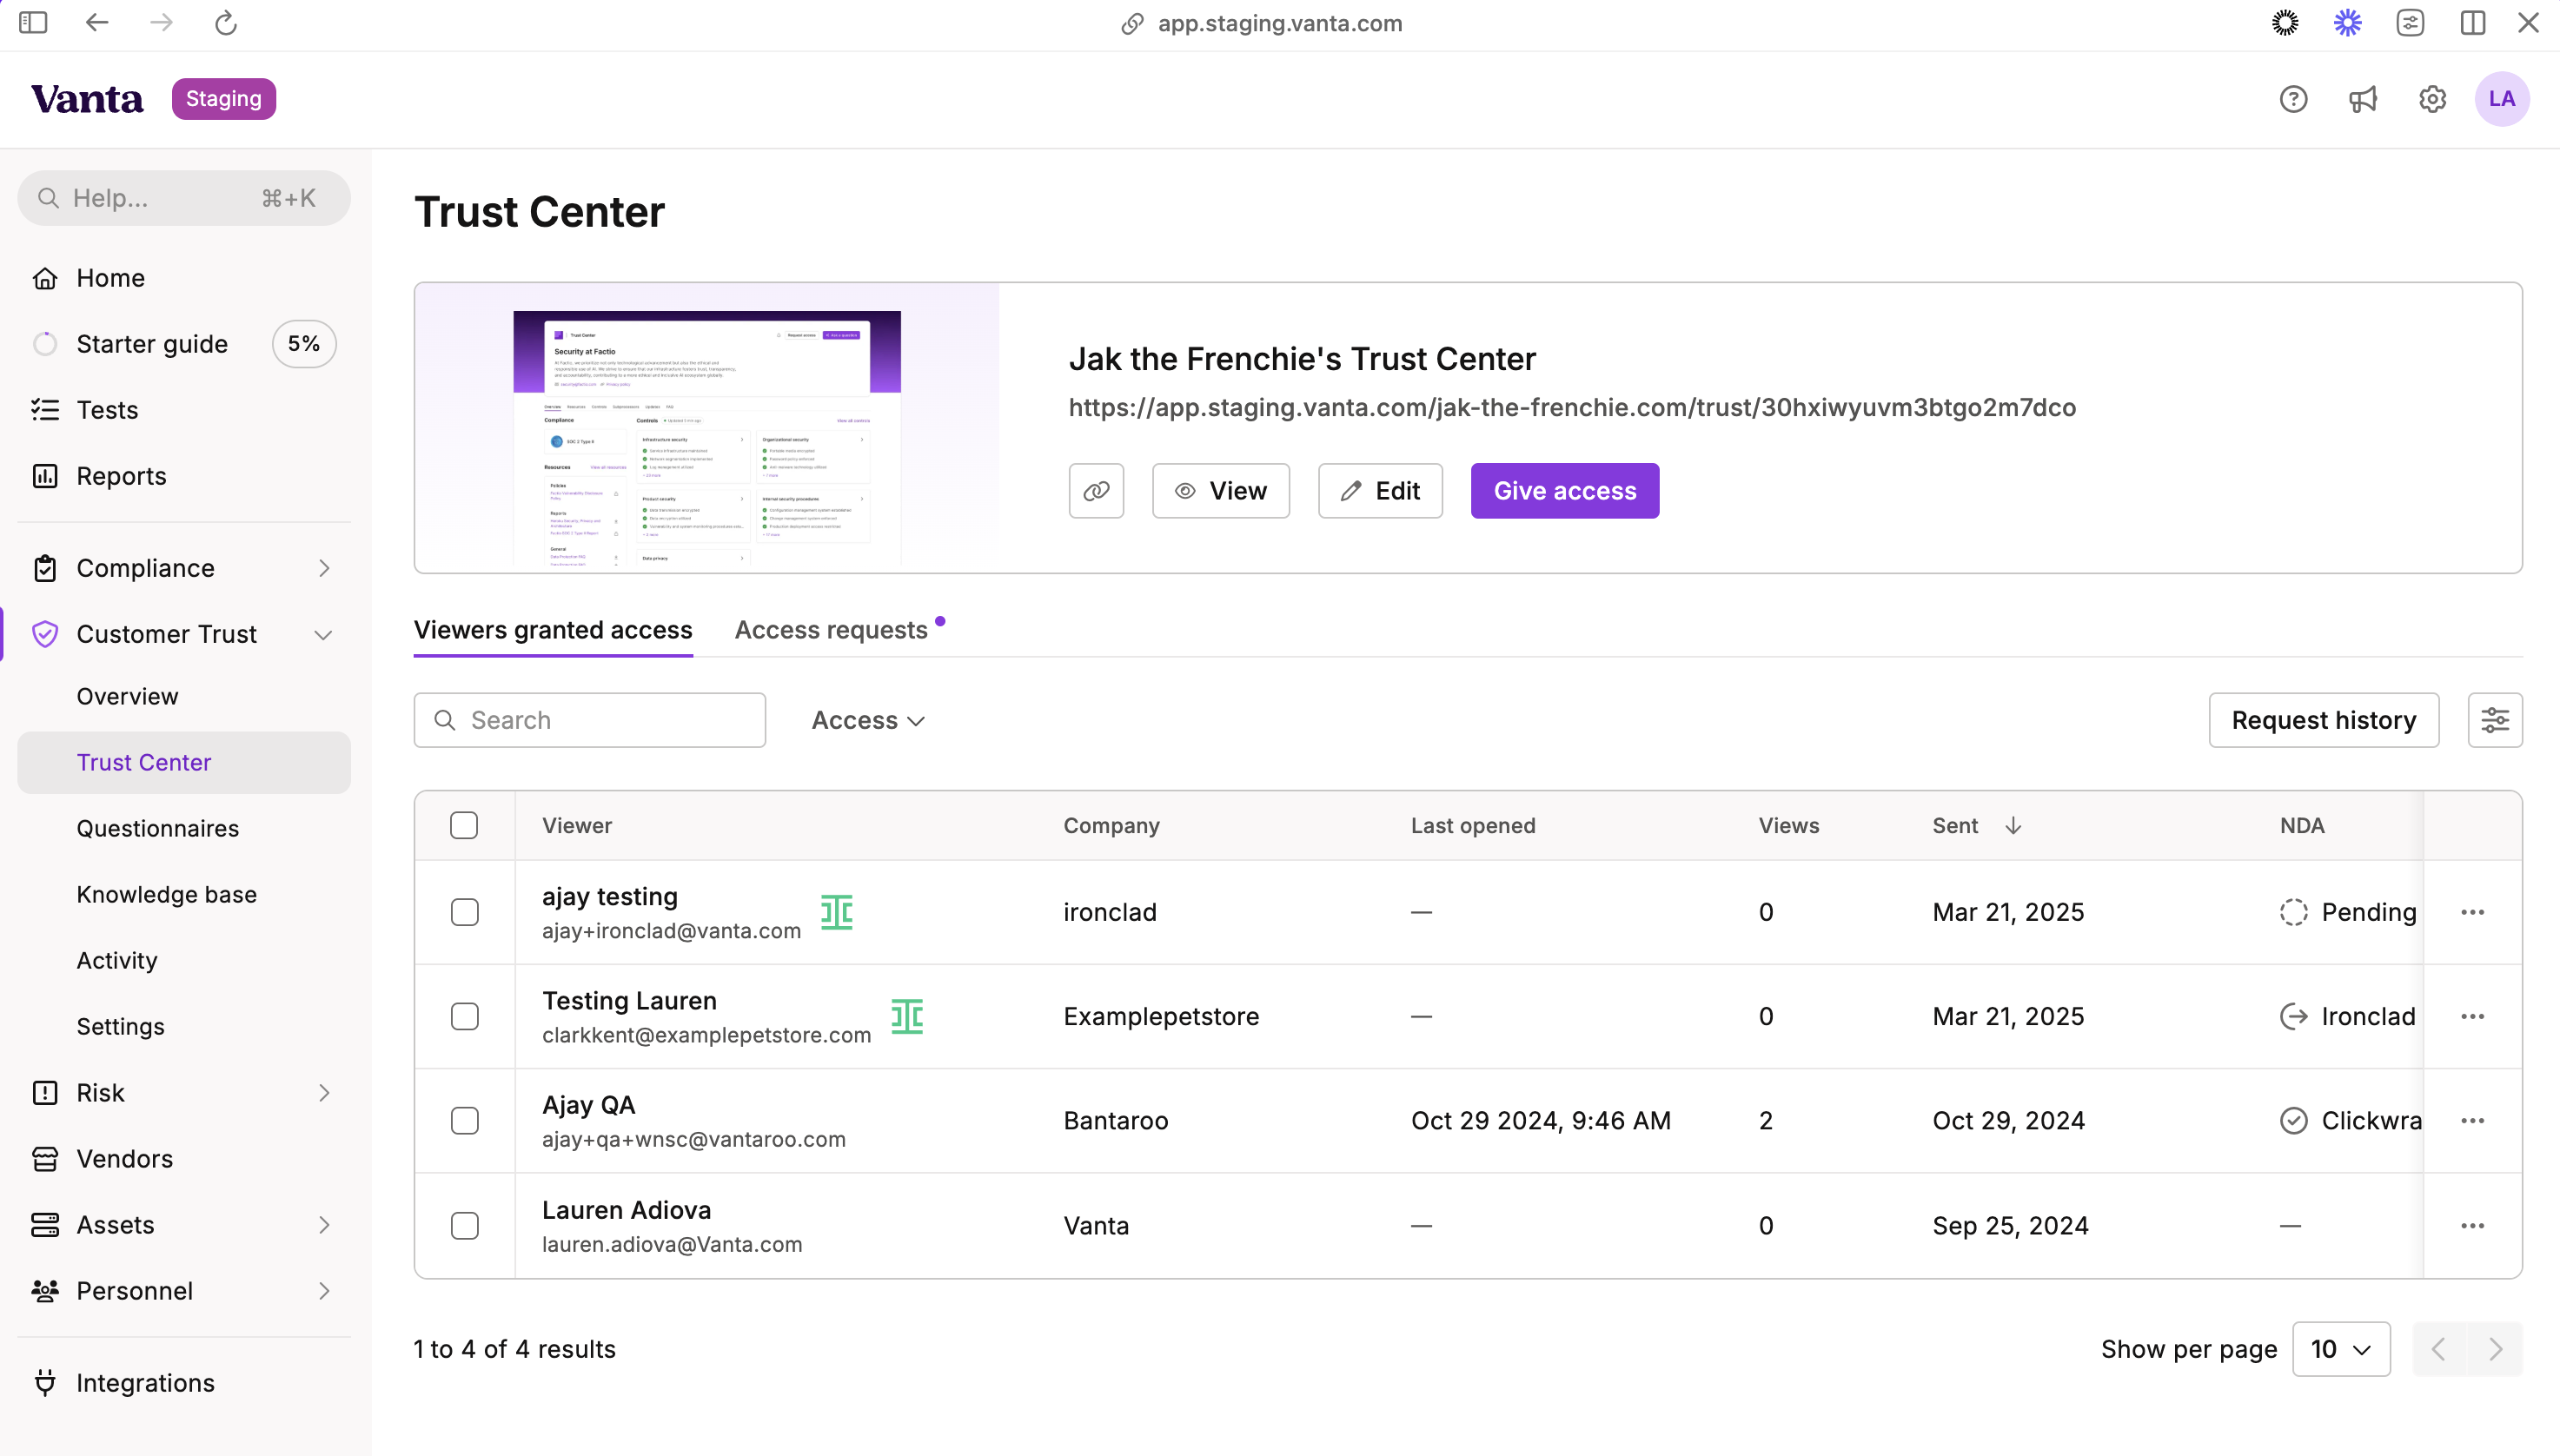Open Activity in sidebar

(117, 960)
